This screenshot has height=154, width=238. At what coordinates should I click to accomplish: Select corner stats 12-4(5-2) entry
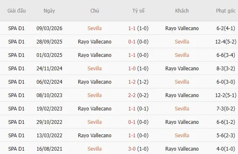click(226, 41)
